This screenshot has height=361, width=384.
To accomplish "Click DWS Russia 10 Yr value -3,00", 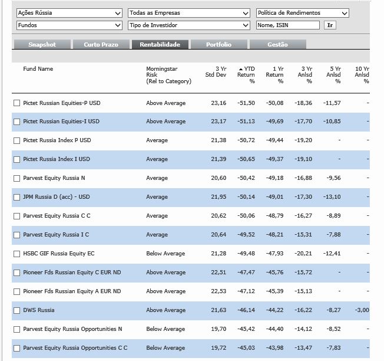I will [362, 310].
